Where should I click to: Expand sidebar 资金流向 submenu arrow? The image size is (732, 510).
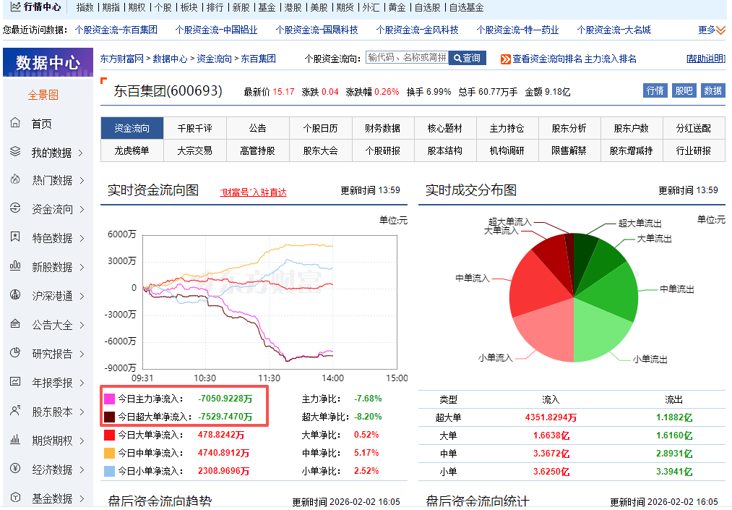81,209
